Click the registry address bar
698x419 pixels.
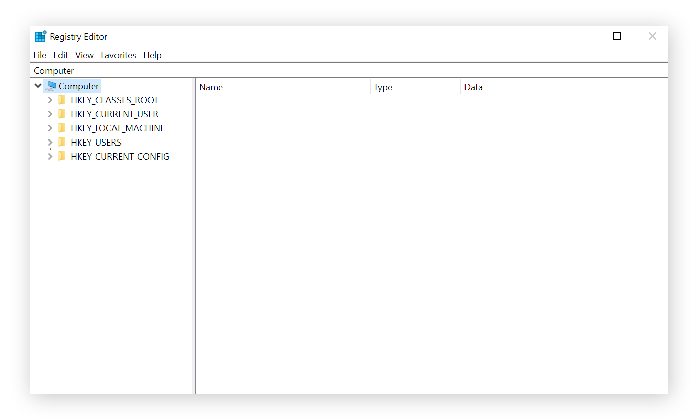point(201,70)
